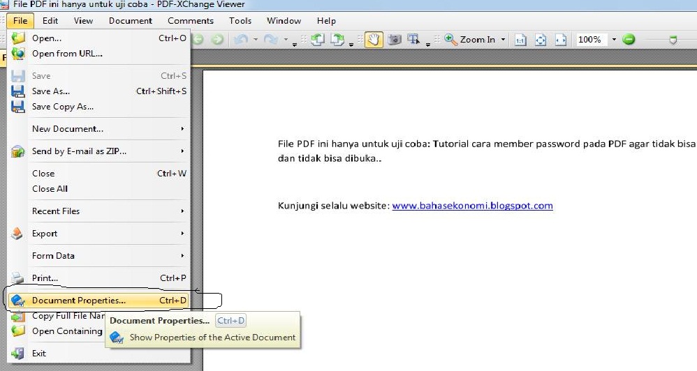Click the green Zoom Out minus button
The height and width of the screenshot is (371, 697).
tap(629, 40)
